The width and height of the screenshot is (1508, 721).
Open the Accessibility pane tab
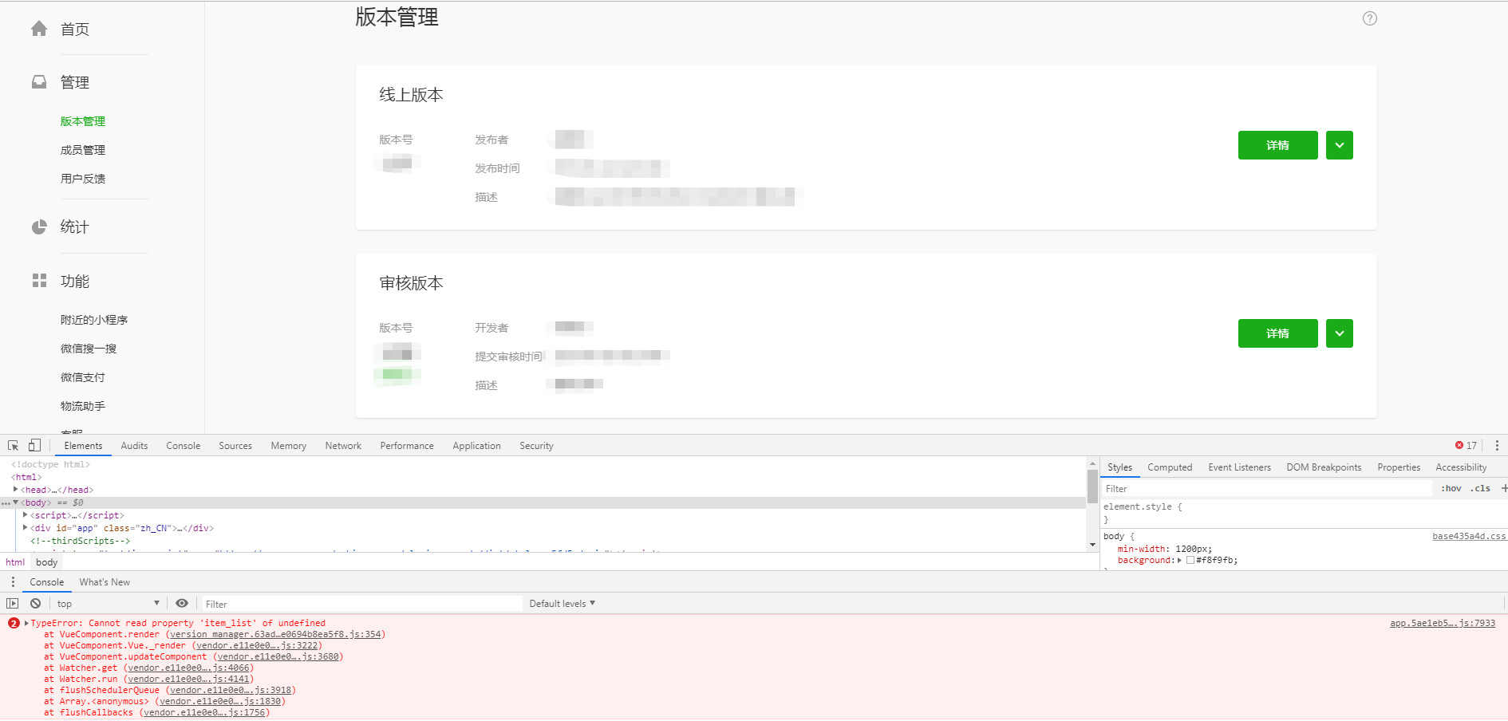[1461, 467]
